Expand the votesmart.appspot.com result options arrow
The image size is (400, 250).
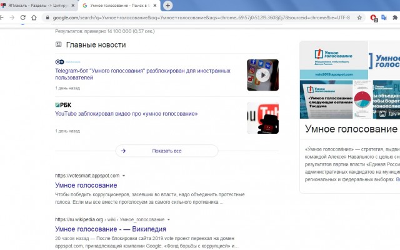pyautogui.click(x=124, y=176)
